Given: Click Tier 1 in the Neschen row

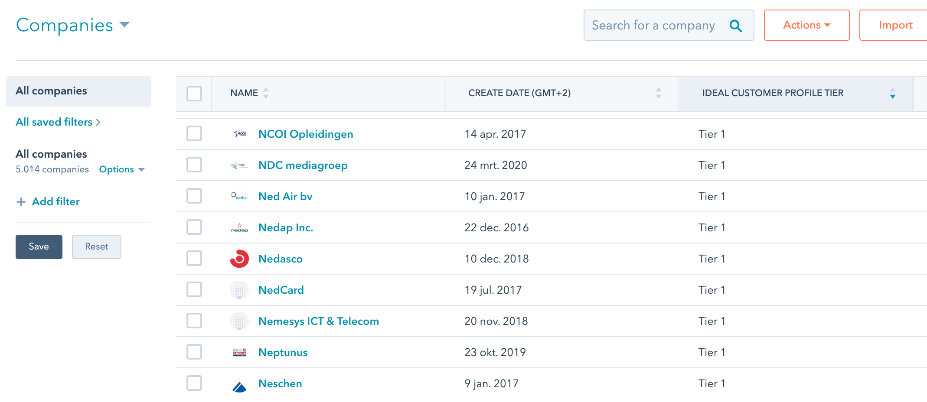Looking at the screenshot, I should coord(712,384).
